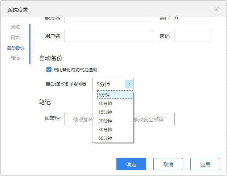This screenshot has width=227, height=176.
Task: Apply settings with 应用 button
Action: 205,164
